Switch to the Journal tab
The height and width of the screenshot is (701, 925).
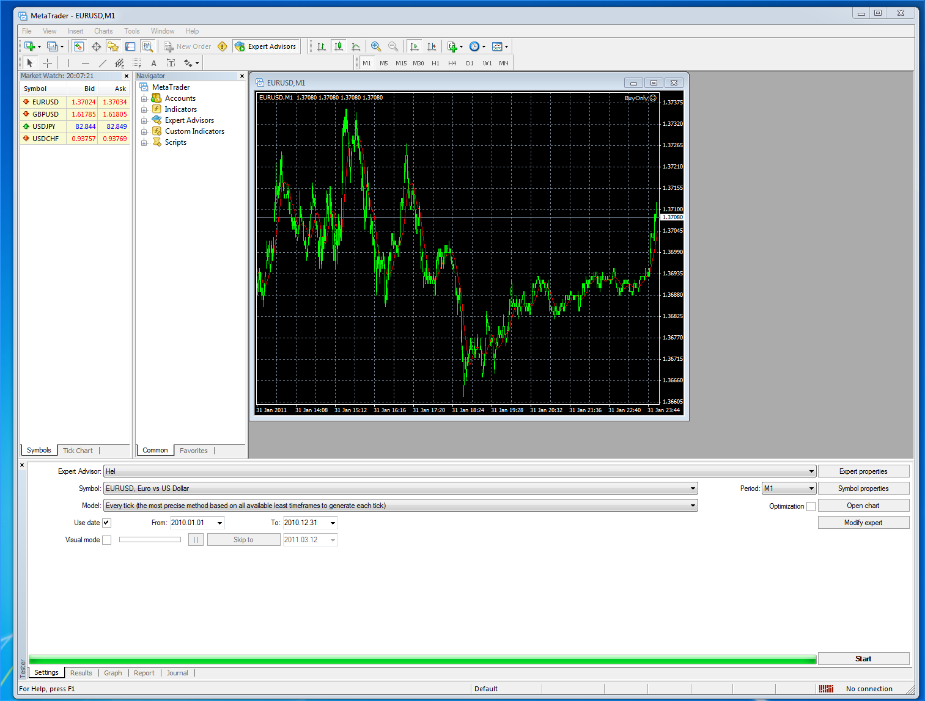pyautogui.click(x=177, y=673)
